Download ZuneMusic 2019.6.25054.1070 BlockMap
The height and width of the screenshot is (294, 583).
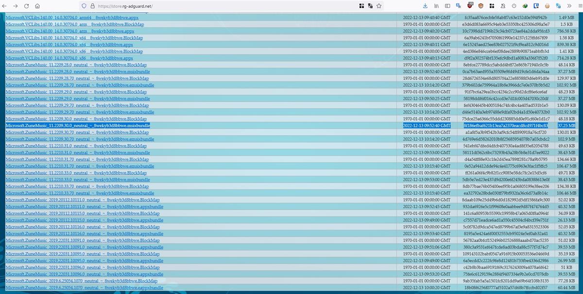[82, 281]
